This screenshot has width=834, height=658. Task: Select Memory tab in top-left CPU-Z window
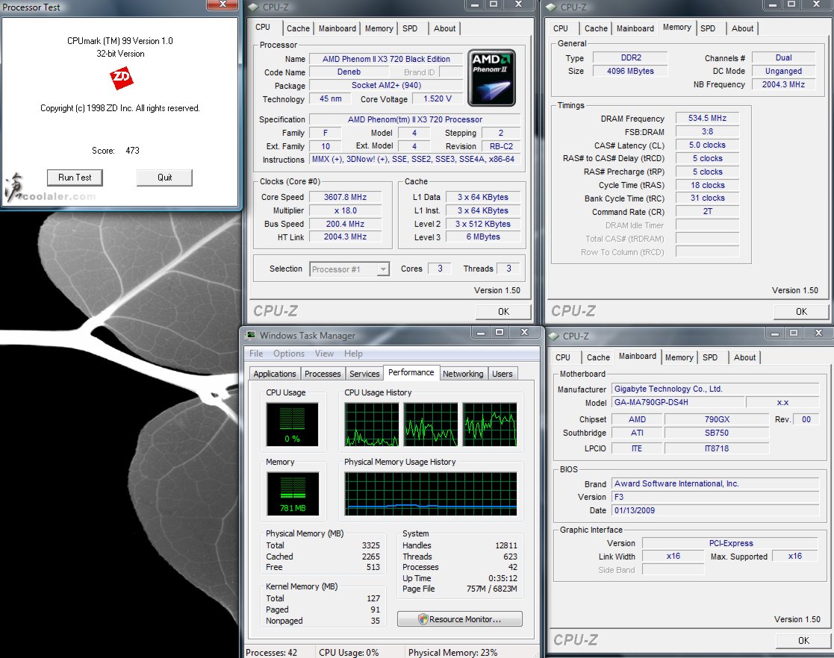pos(379,28)
